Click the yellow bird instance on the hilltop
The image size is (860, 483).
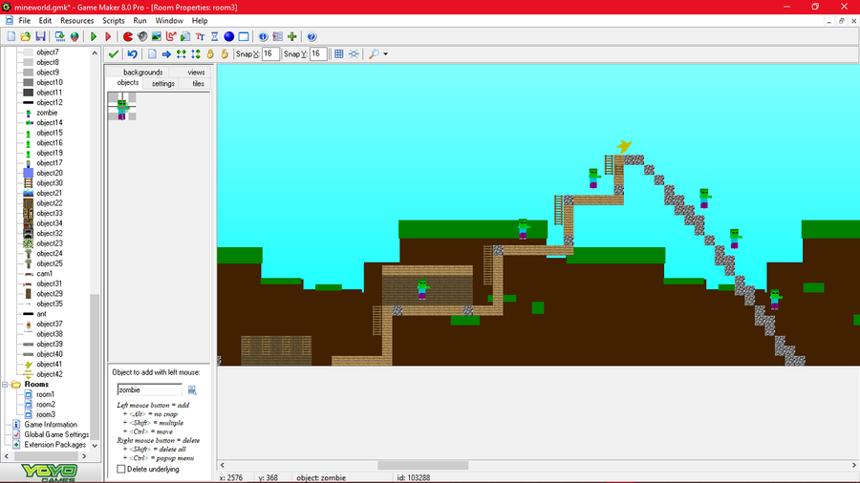tap(624, 146)
